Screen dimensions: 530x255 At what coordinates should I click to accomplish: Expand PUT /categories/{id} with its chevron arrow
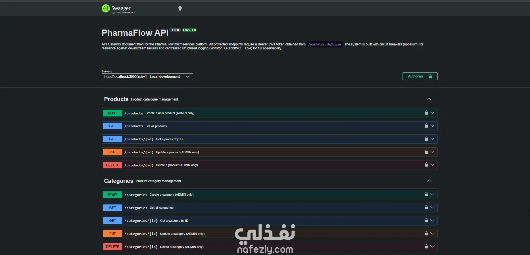pyautogui.click(x=432, y=233)
